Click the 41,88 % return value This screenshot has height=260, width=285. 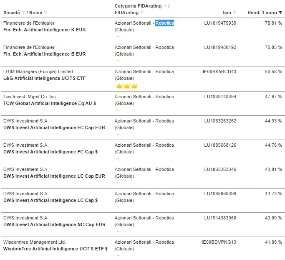point(273,242)
